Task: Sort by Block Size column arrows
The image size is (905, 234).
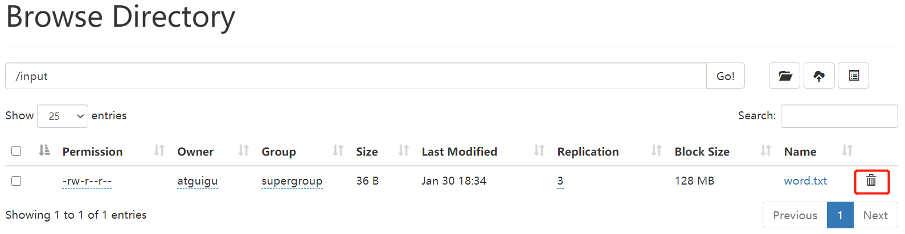Action: [x=765, y=151]
